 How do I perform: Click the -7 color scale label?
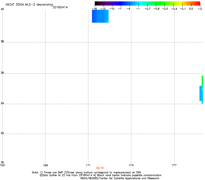tap(120, 9)
